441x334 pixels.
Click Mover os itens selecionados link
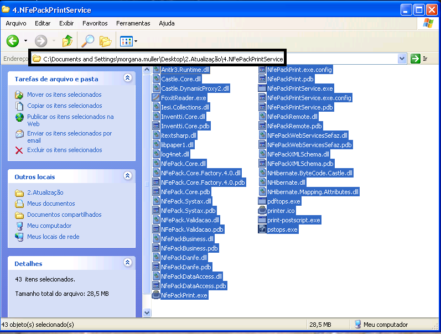(x=64, y=95)
